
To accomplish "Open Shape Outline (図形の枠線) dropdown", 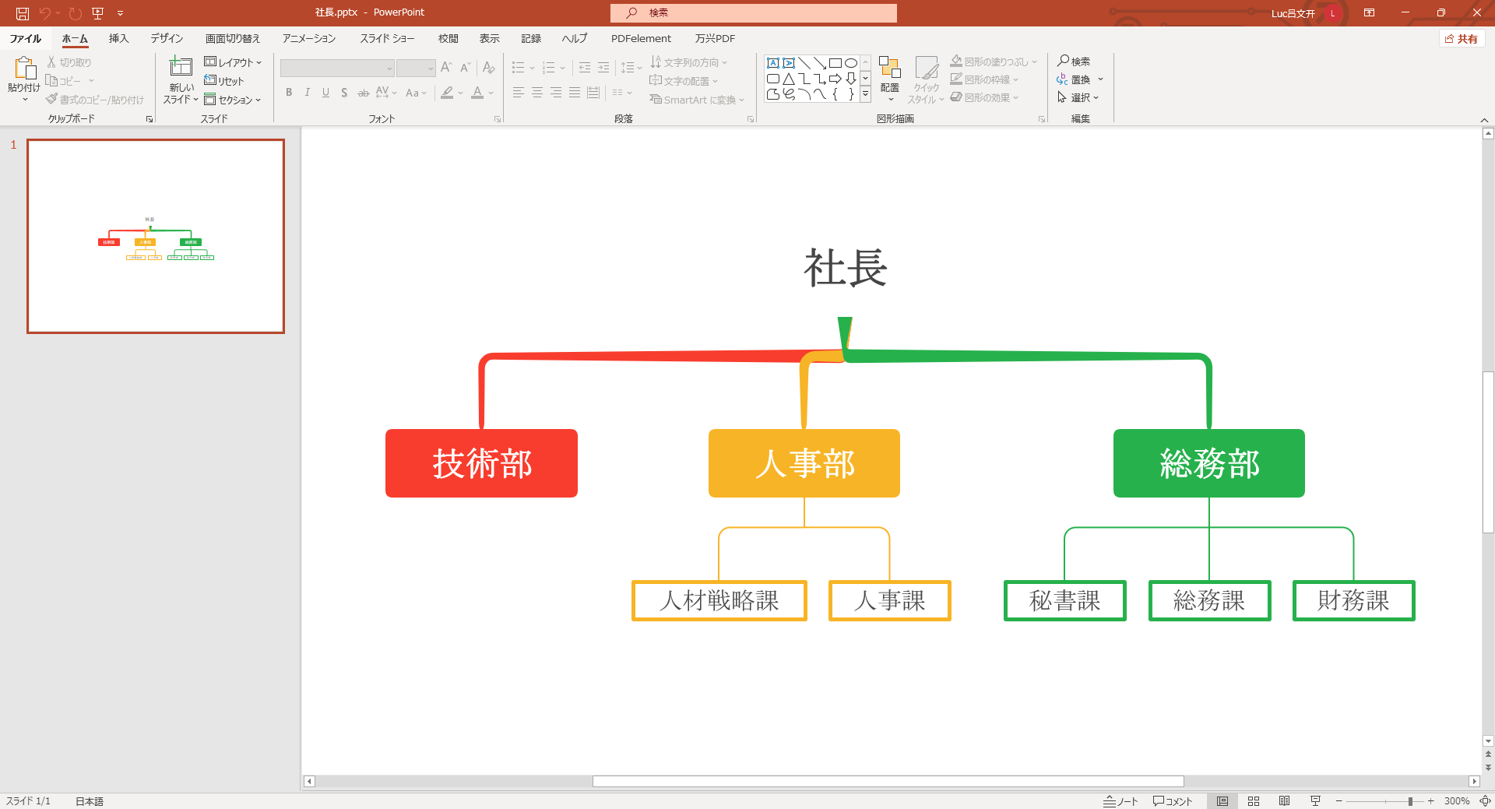I will [984, 79].
